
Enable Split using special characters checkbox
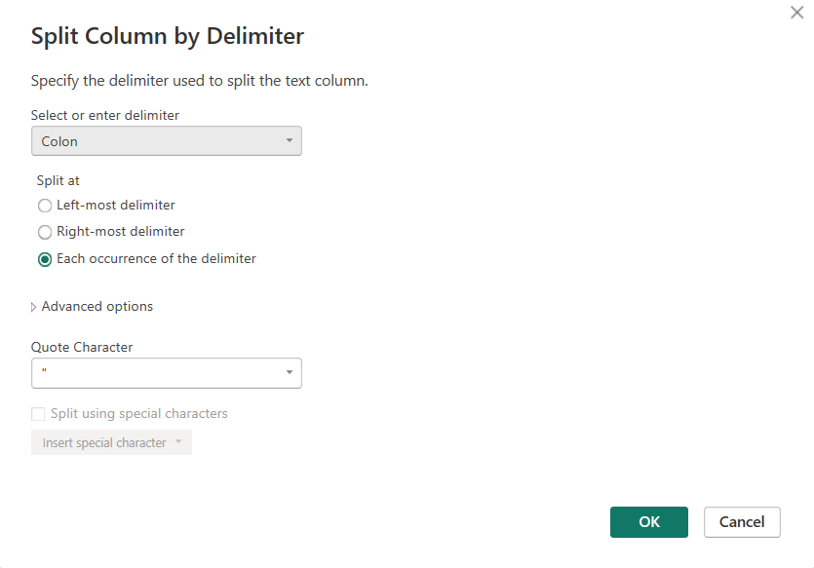click(38, 414)
